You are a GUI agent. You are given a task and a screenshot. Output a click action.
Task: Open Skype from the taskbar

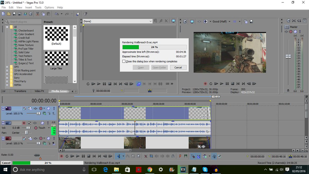[205, 170]
